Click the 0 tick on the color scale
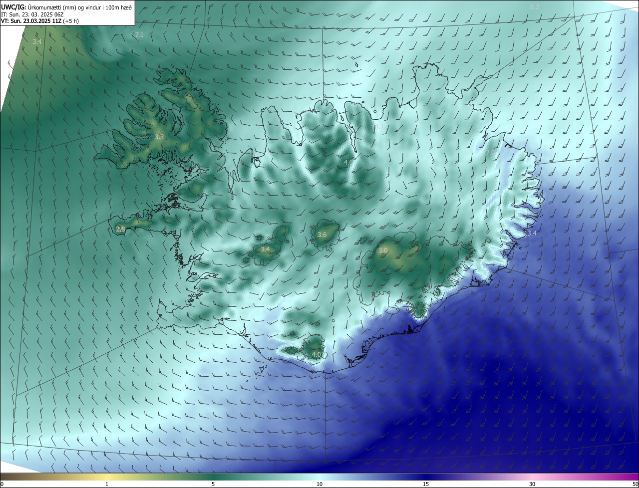Screen dimensions: 639x488 point(2,484)
